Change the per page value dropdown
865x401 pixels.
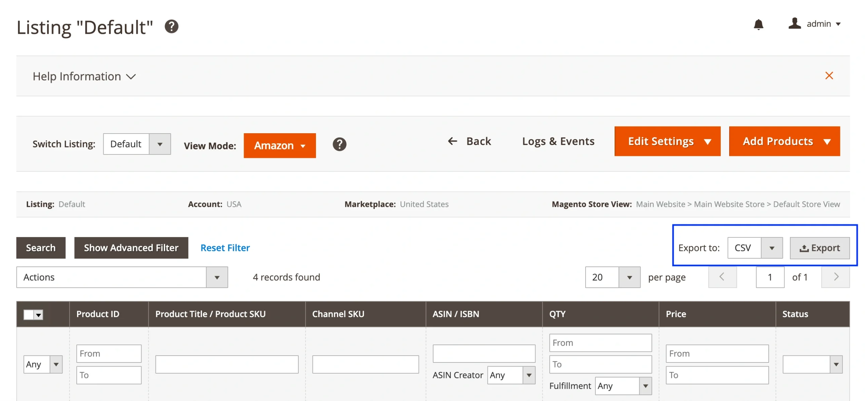[629, 277]
